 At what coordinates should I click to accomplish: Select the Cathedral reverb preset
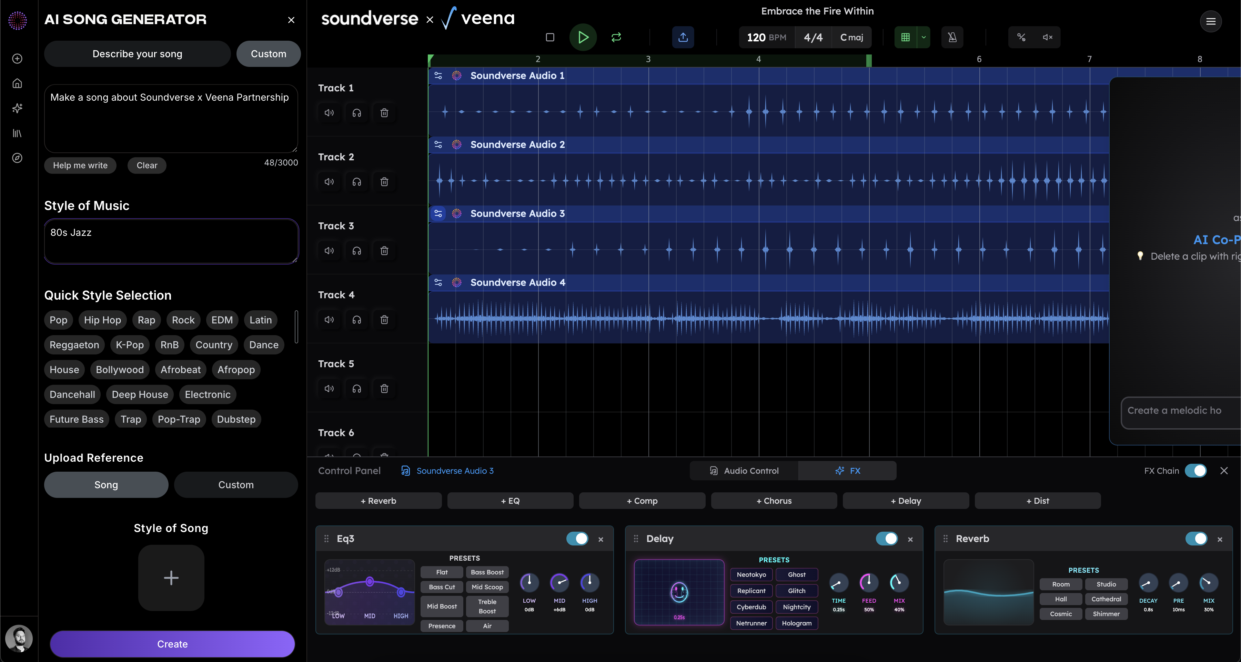click(1106, 599)
